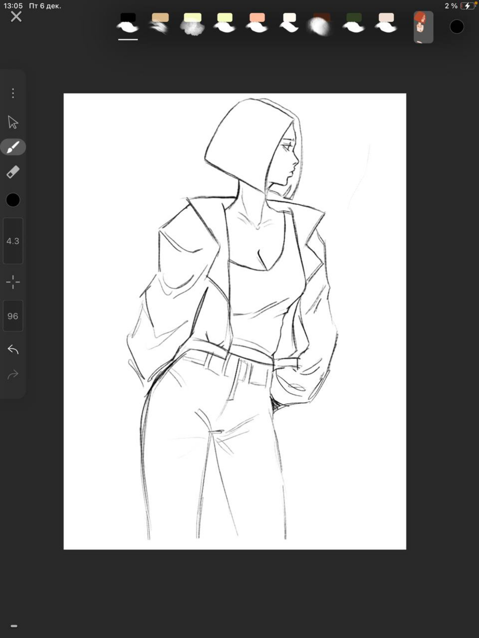Choose the selection arrow tool

coord(13,122)
